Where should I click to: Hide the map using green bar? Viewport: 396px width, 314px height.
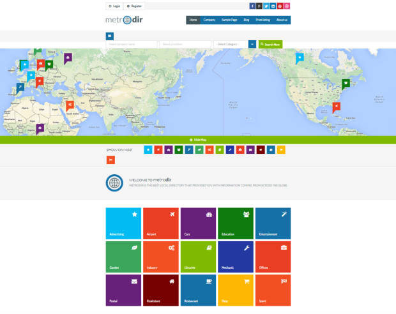pyautogui.click(x=198, y=140)
